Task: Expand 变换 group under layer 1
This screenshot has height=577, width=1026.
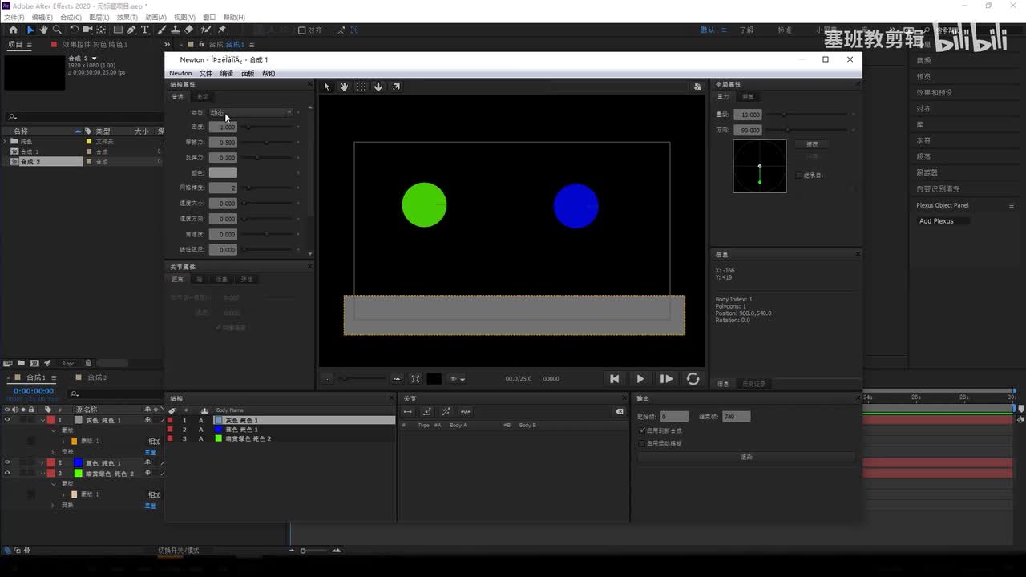Action: coord(53,452)
